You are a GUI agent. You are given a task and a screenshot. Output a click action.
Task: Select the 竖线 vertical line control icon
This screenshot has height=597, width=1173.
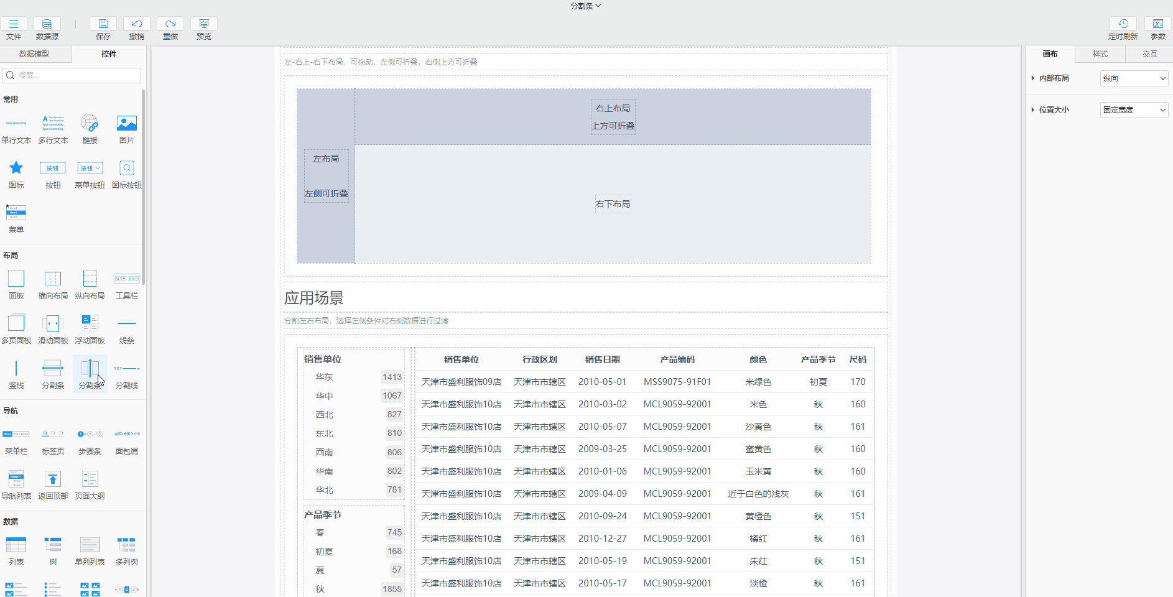coord(16,367)
